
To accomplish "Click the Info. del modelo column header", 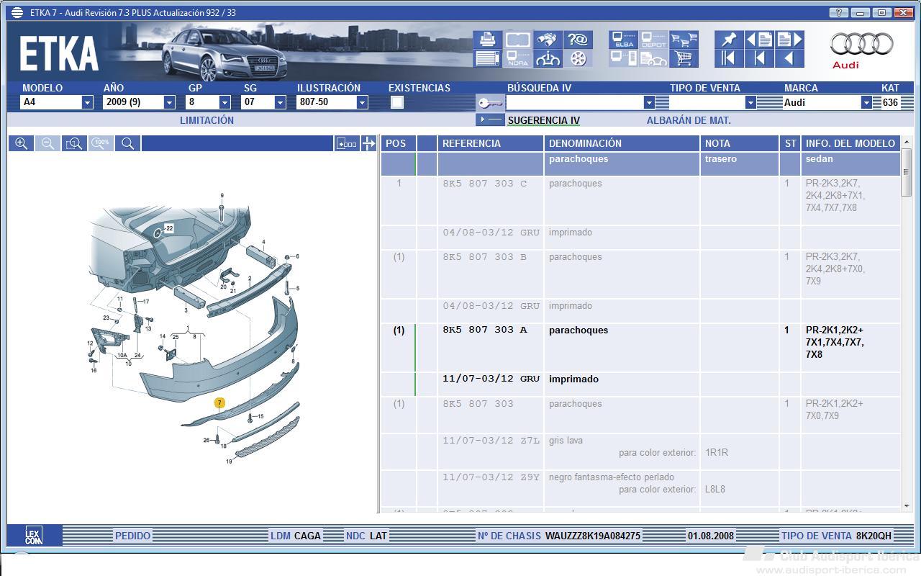I will [850, 143].
